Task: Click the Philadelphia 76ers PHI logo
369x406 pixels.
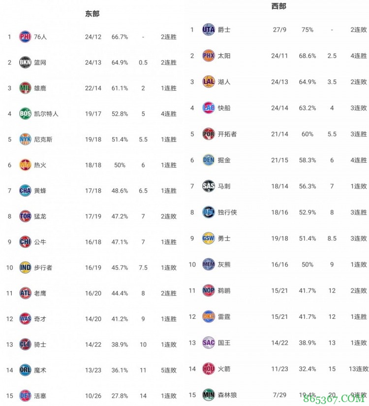Action: point(25,36)
